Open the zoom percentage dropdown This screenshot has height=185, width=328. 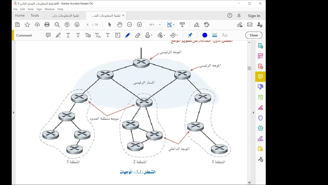coord(160,25)
